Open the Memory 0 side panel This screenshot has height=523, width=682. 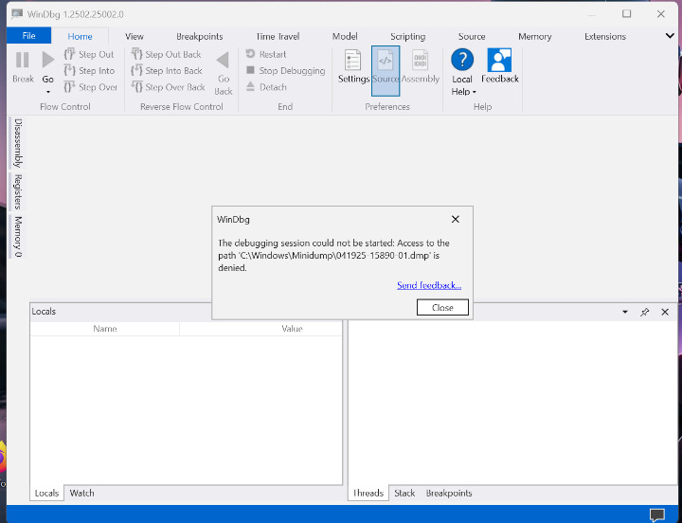(17, 236)
